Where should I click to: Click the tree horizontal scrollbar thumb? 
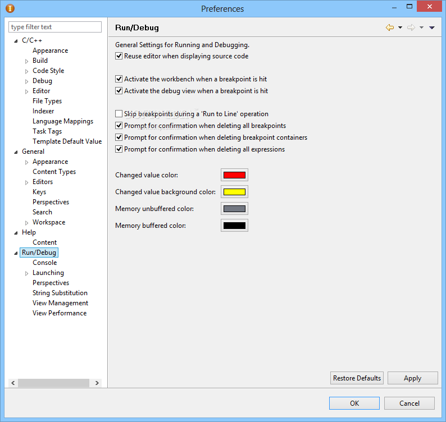[53, 383]
